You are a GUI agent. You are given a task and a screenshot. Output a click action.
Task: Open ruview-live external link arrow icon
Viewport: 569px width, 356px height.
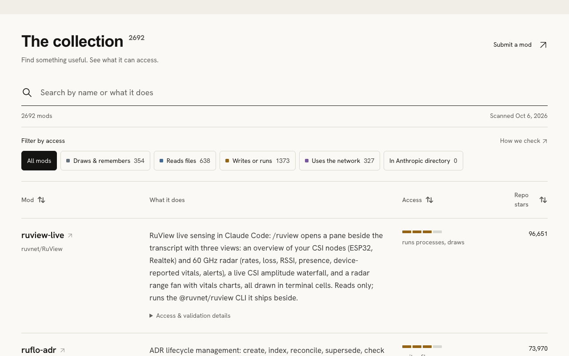coord(70,236)
